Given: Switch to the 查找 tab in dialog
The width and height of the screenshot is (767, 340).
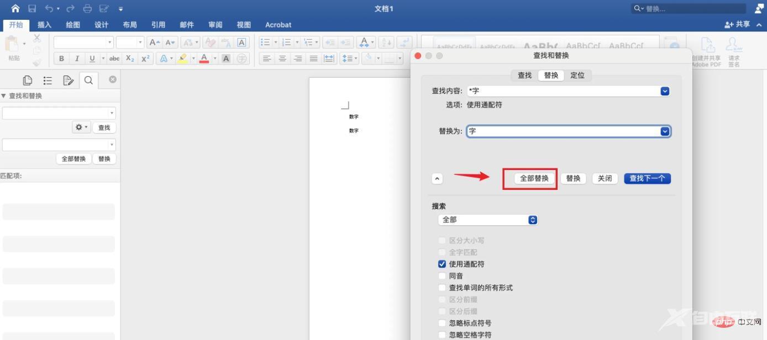Looking at the screenshot, I should point(524,76).
